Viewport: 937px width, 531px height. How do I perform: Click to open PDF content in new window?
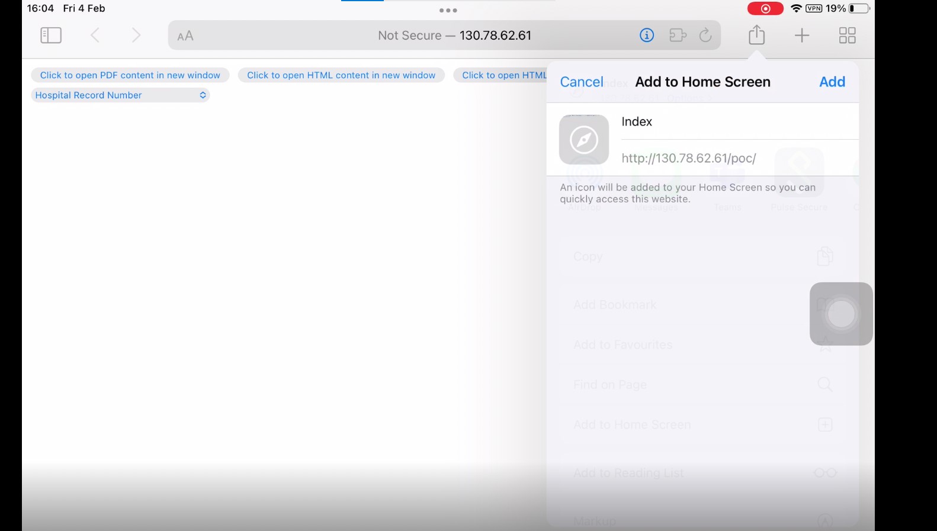click(x=130, y=75)
